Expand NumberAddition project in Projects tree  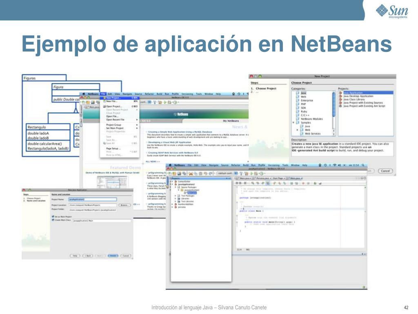coord(172,204)
